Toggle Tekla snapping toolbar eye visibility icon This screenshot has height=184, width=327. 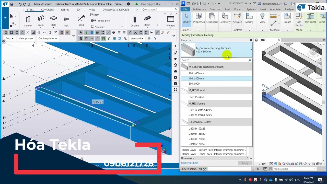(x=73, y=36)
